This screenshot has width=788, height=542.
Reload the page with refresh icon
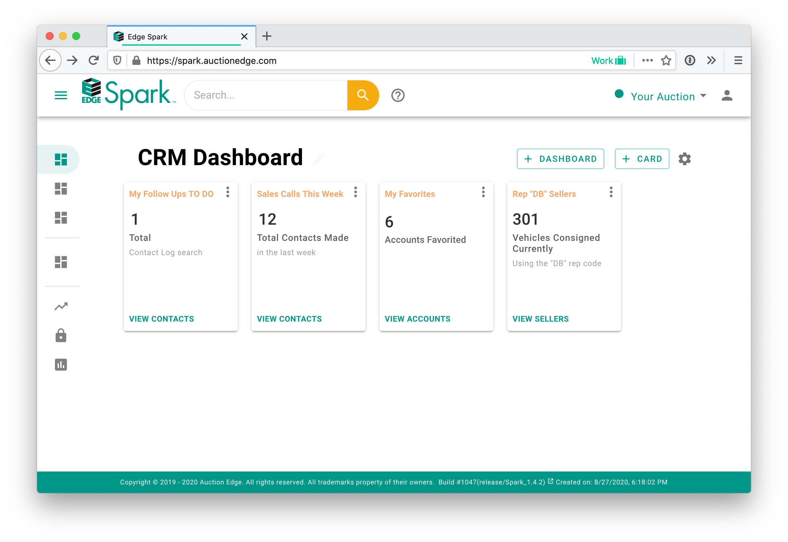pyautogui.click(x=93, y=61)
